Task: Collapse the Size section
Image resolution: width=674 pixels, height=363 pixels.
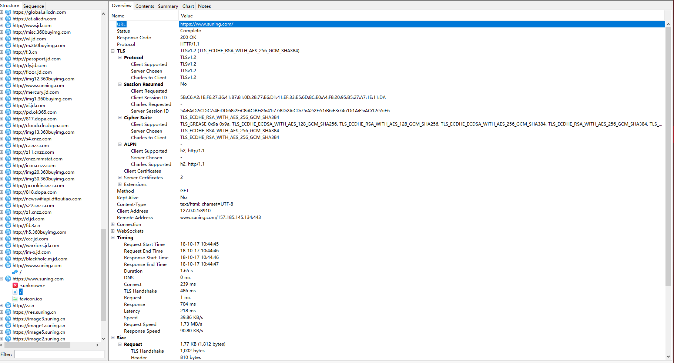Action: [x=113, y=338]
